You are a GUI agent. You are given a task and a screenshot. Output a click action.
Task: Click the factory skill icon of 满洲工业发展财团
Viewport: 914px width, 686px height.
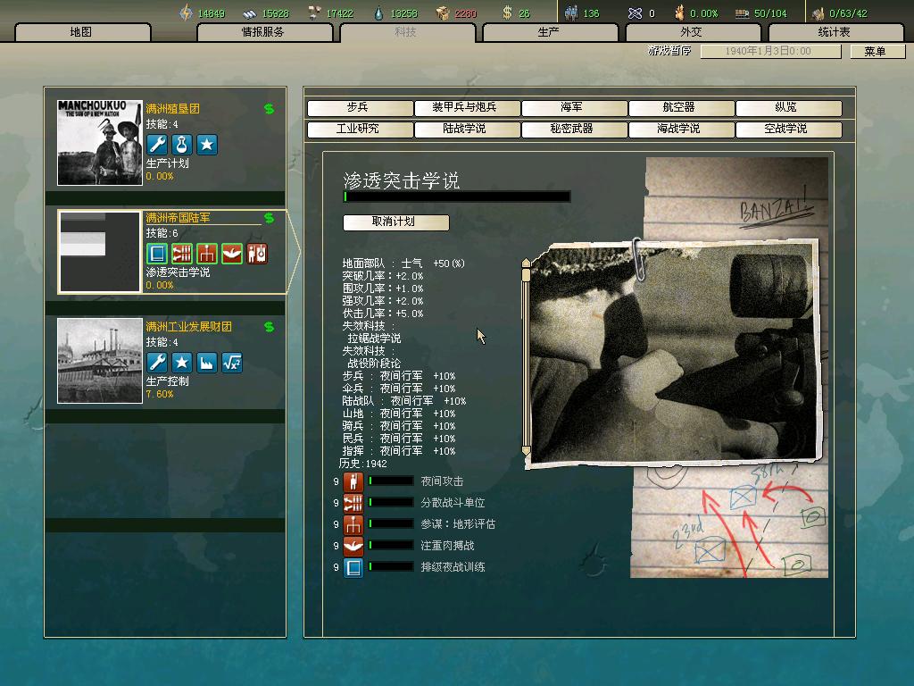click(x=207, y=363)
